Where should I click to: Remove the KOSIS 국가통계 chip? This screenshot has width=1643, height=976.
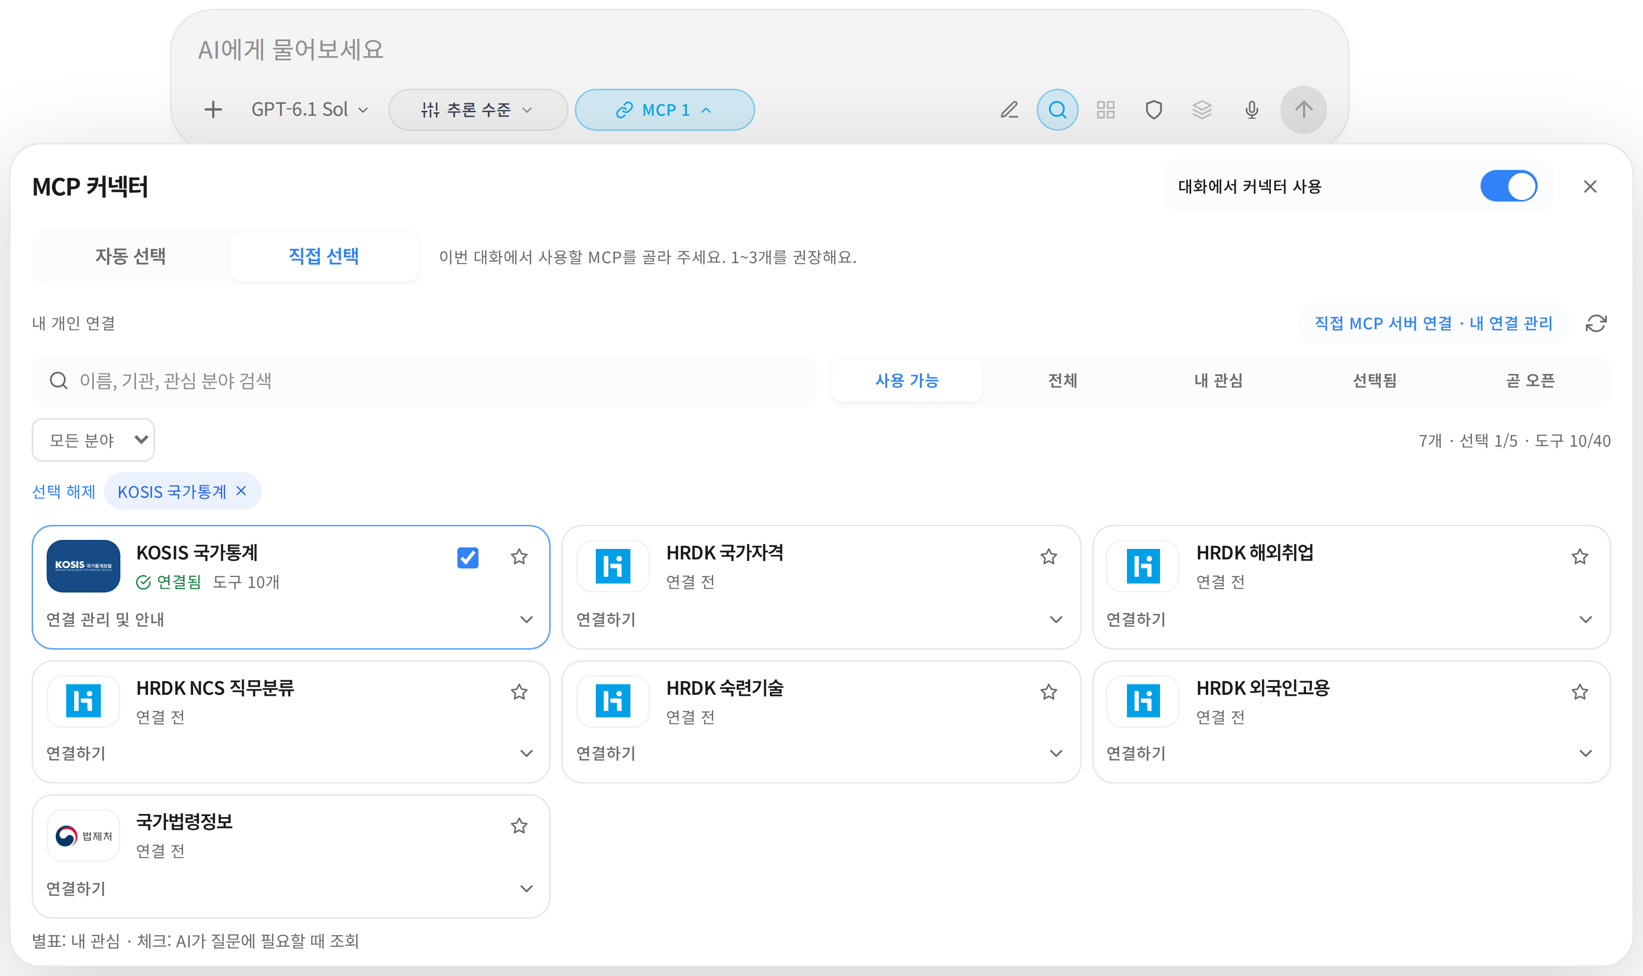click(x=241, y=491)
